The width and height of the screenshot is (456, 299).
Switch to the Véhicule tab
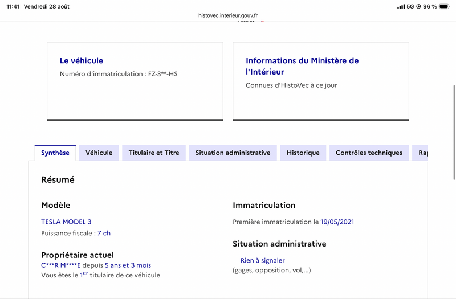pos(99,153)
